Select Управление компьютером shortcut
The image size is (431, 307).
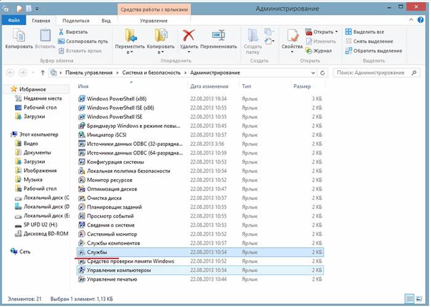click(200, 270)
